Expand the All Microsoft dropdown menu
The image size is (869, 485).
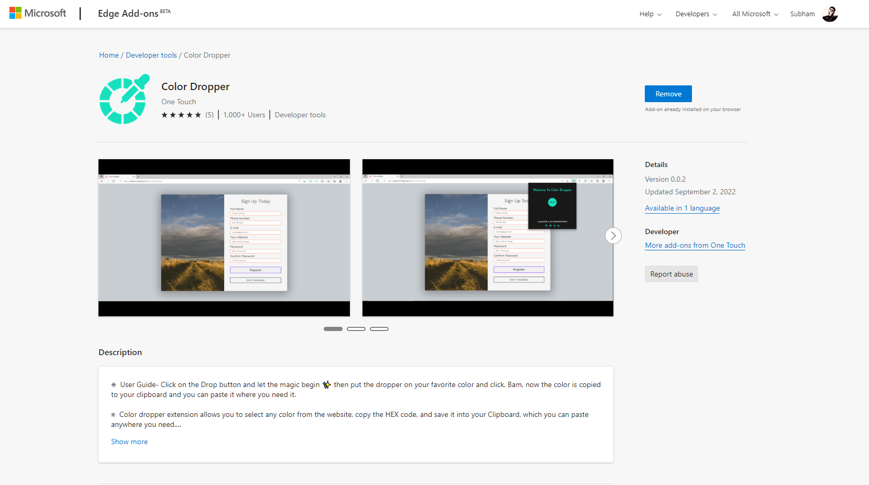[755, 14]
